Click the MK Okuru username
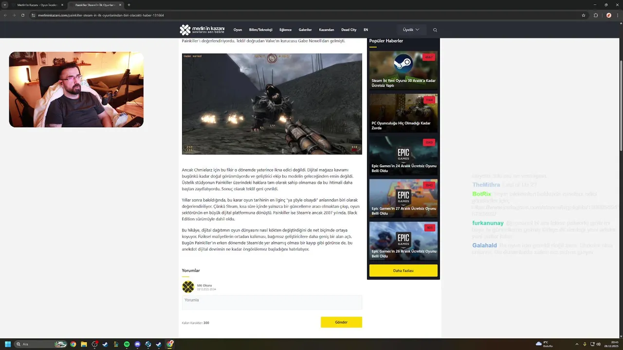 tap(204, 285)
